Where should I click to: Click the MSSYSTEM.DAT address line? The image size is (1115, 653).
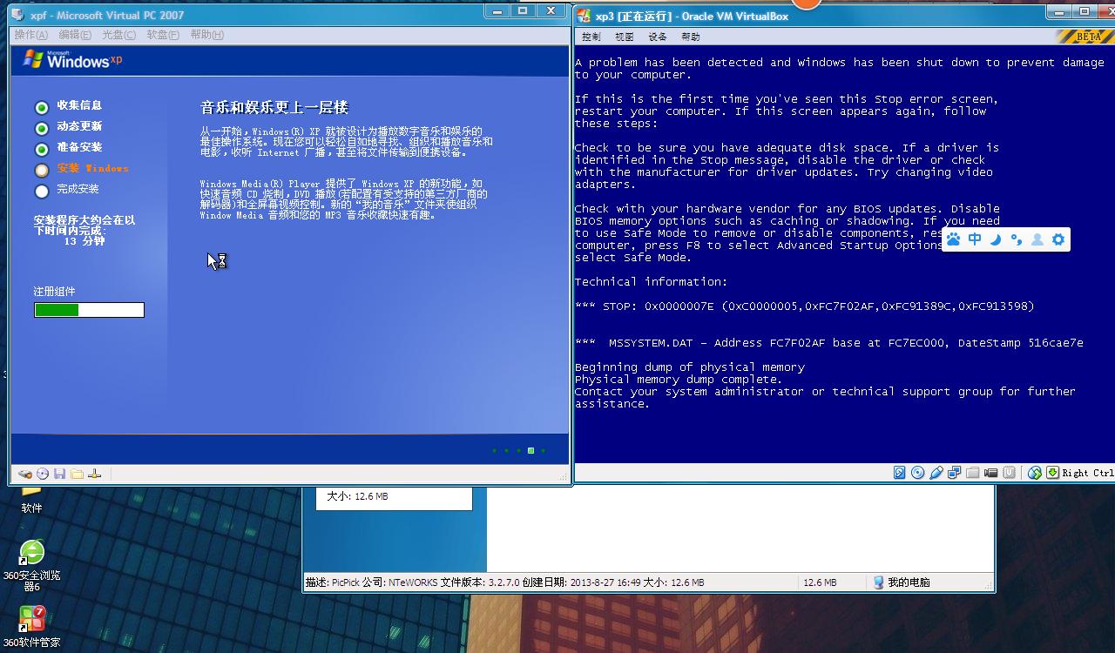tap(829, 343)
